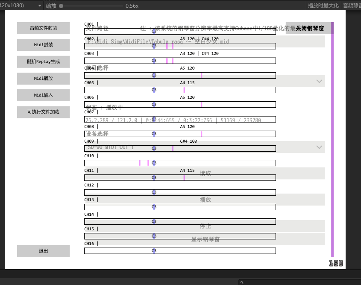Click the 音频文件封装 button
Image resolution: width=361 pixels, height=285 pixels.
point(43,28)
